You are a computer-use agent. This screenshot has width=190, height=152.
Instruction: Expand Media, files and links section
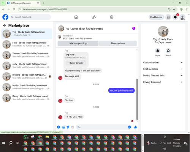point(163,76)
